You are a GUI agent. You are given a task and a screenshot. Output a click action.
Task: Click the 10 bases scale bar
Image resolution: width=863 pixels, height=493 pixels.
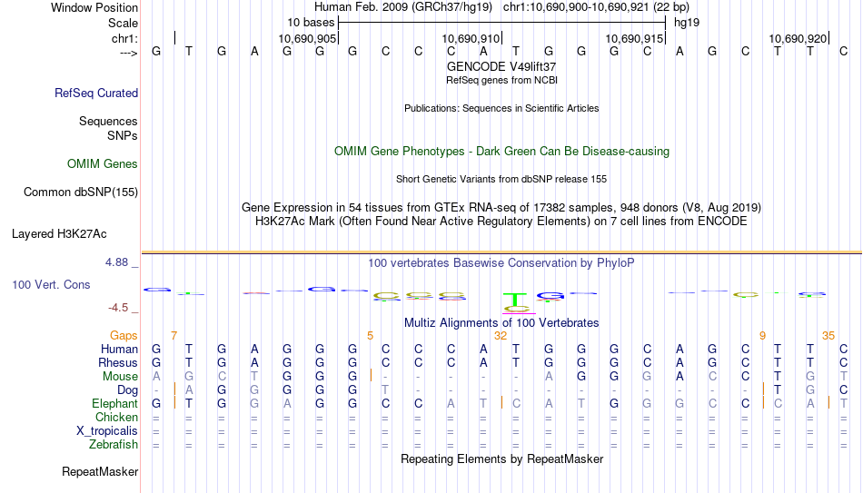click(x=502, y=23)
